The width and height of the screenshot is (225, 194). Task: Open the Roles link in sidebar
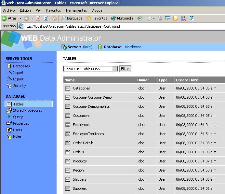click(17, 136)
